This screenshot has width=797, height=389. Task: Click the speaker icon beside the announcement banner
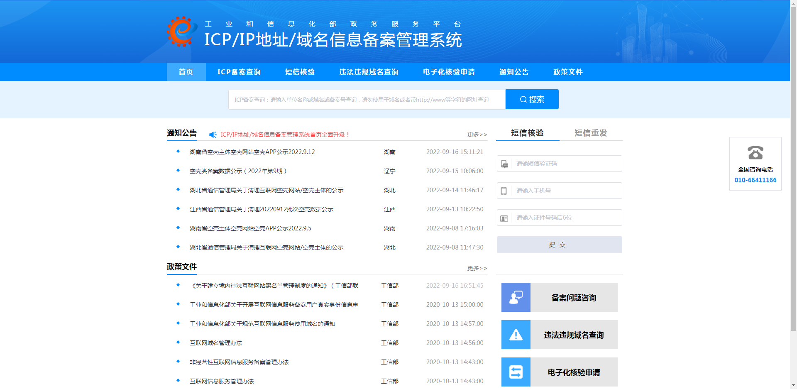tap(213, 135)
